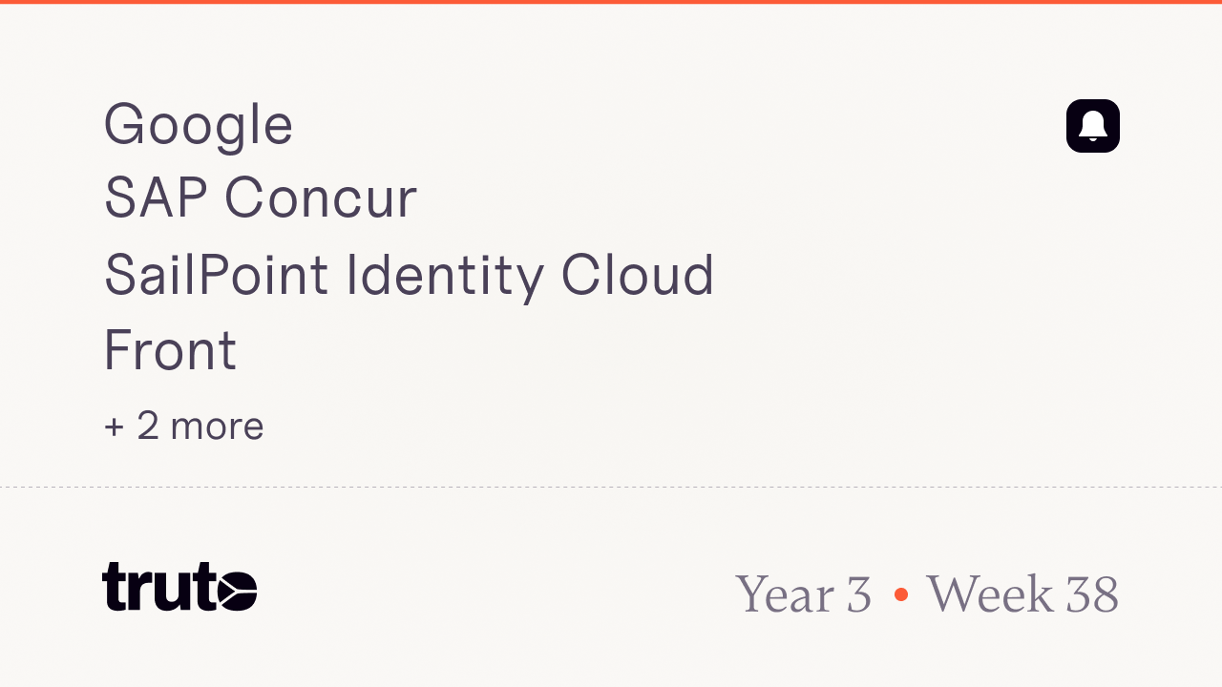Click the number "3" after Year
The width and height of the screenshot is (1222, 687).
coord(858,594)
